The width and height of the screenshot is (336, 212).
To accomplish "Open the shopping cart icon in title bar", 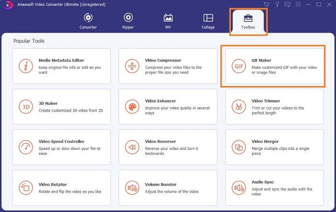I will (266, 4).
